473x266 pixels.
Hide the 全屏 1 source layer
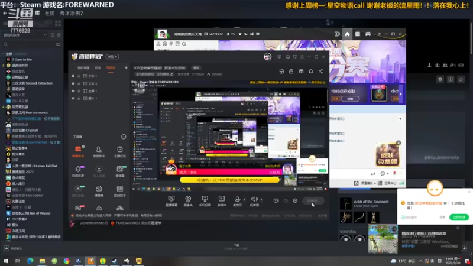[73, 91]
